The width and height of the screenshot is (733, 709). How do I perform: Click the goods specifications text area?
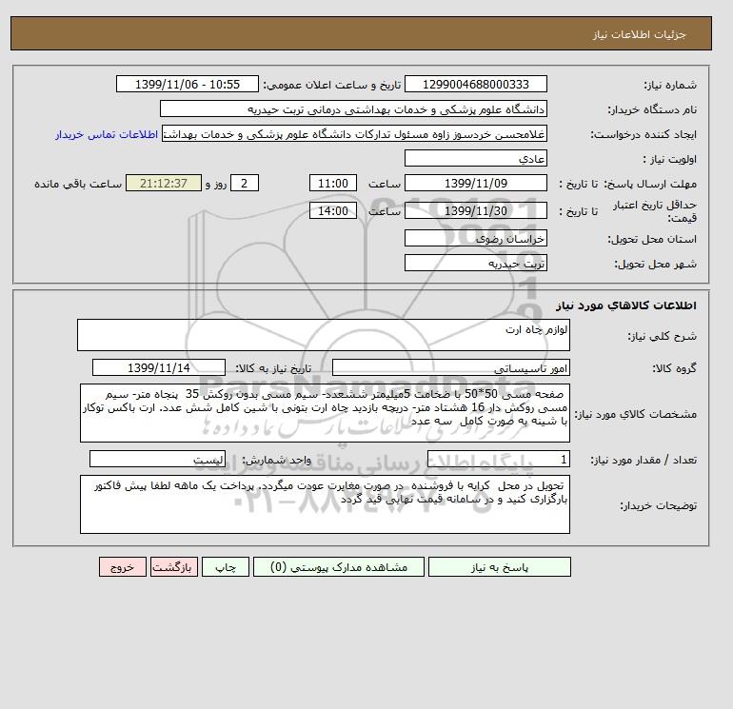coord(325,413)
